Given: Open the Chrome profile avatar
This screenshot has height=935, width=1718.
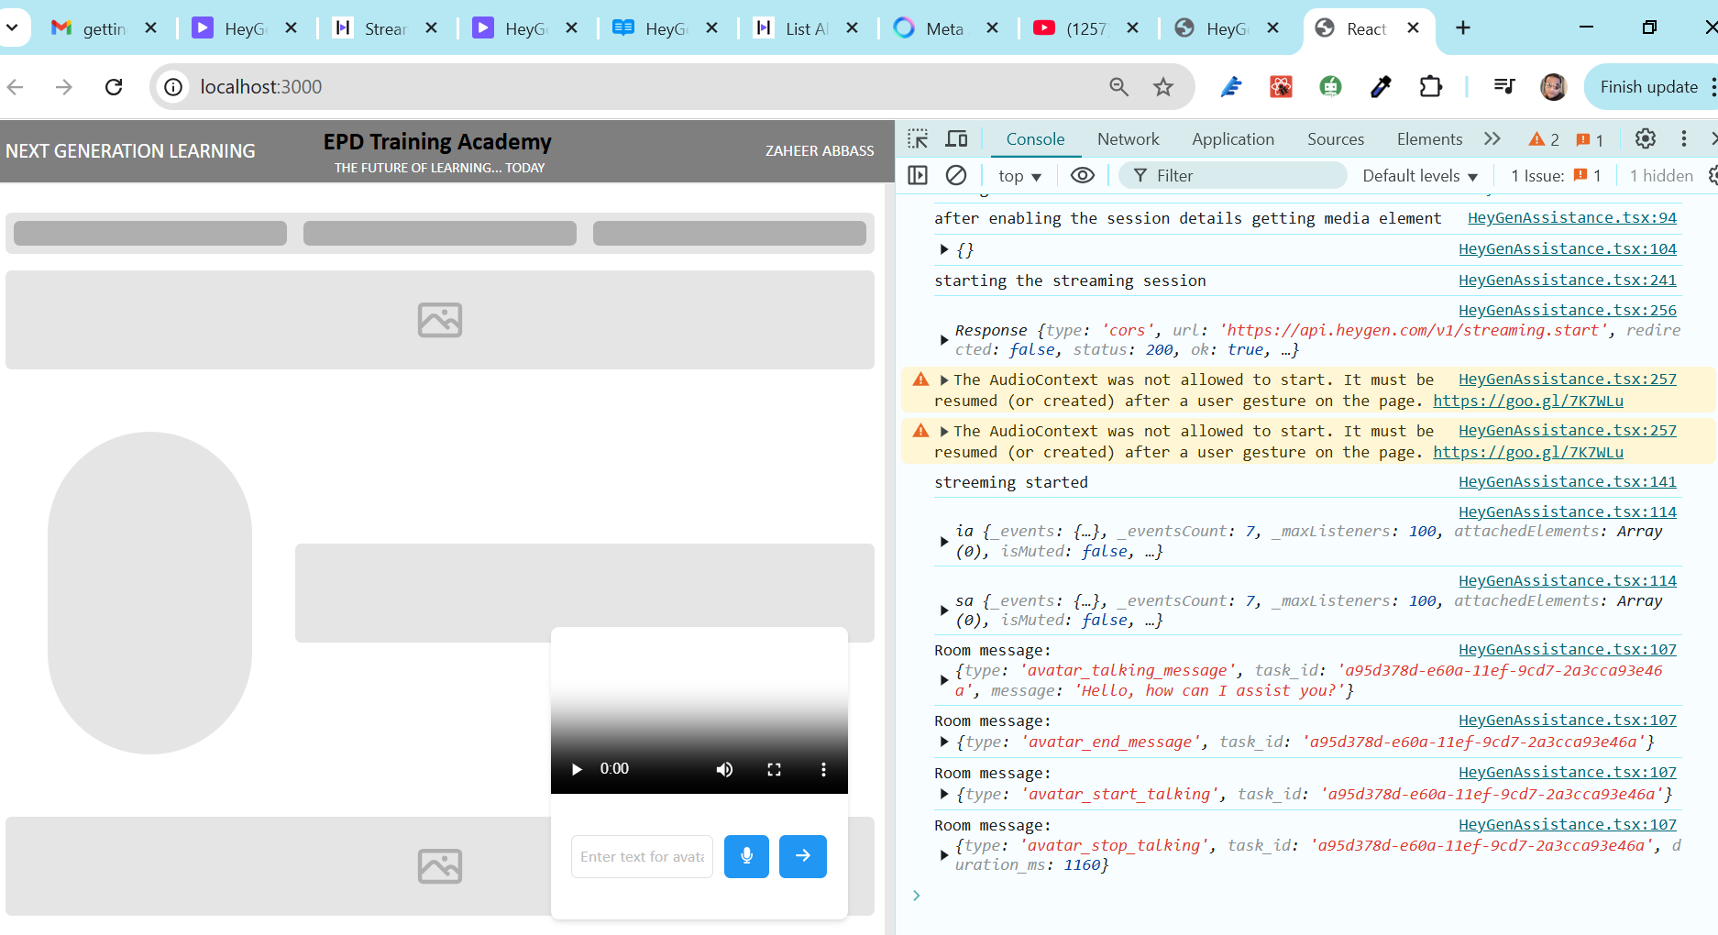Looking at the screenshot, I should pyautogui.click(x=1553, y=87).
